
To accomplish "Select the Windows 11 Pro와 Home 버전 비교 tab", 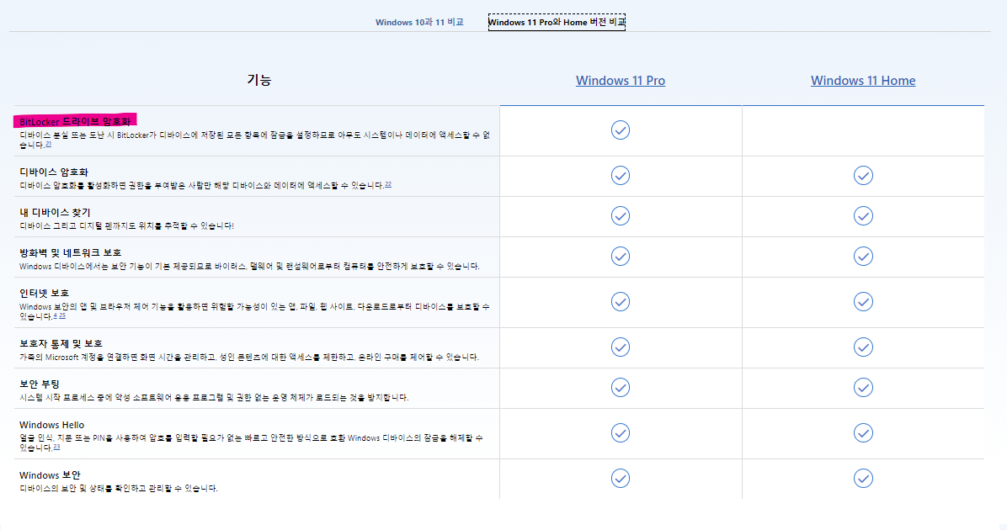I will click(x=557, y=22).
